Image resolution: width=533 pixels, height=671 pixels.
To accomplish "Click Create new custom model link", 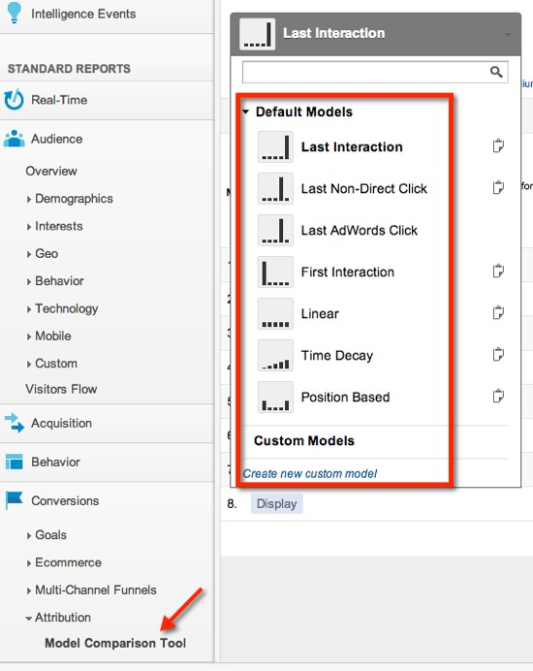I will [x=310, y=474].
